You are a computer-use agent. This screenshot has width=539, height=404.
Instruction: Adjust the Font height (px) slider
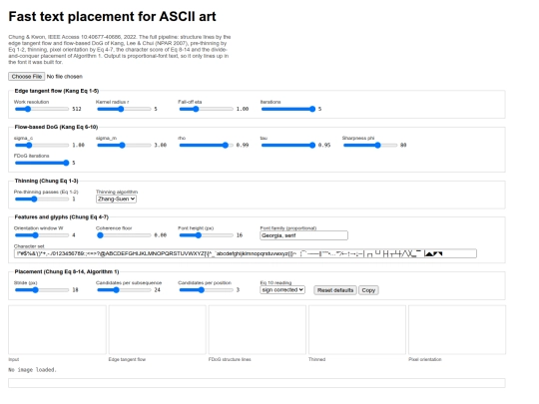(x=207, y=235)
